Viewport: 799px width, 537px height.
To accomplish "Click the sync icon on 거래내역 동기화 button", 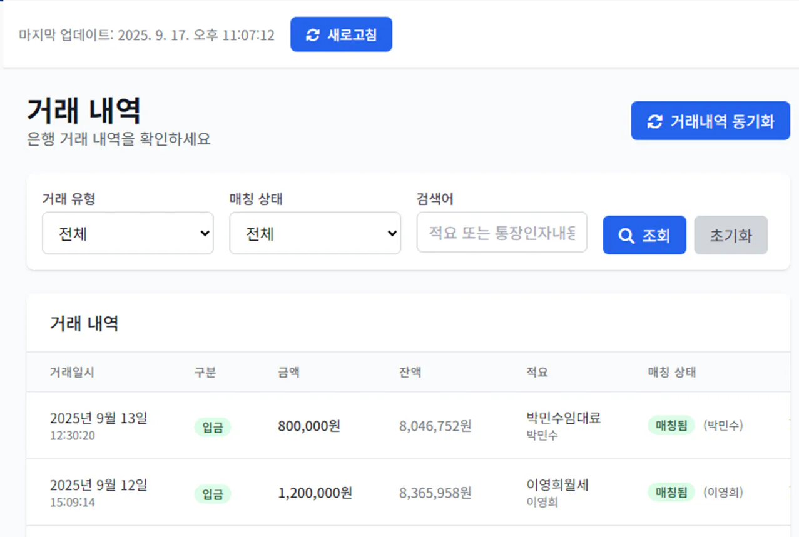I will pyautogui.click(x=654, y=121).
